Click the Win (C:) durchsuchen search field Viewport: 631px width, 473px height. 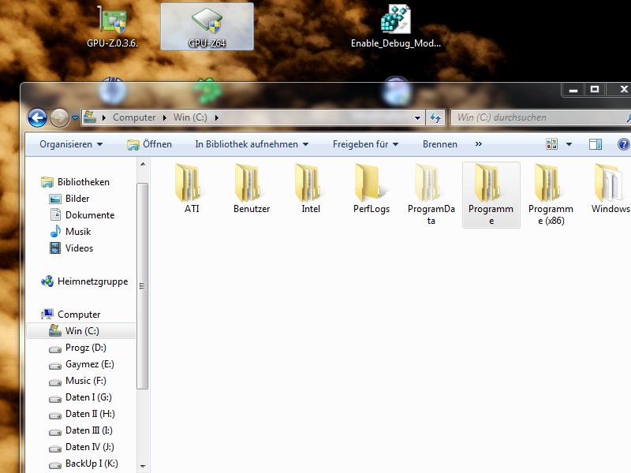[x=536, y=117]
